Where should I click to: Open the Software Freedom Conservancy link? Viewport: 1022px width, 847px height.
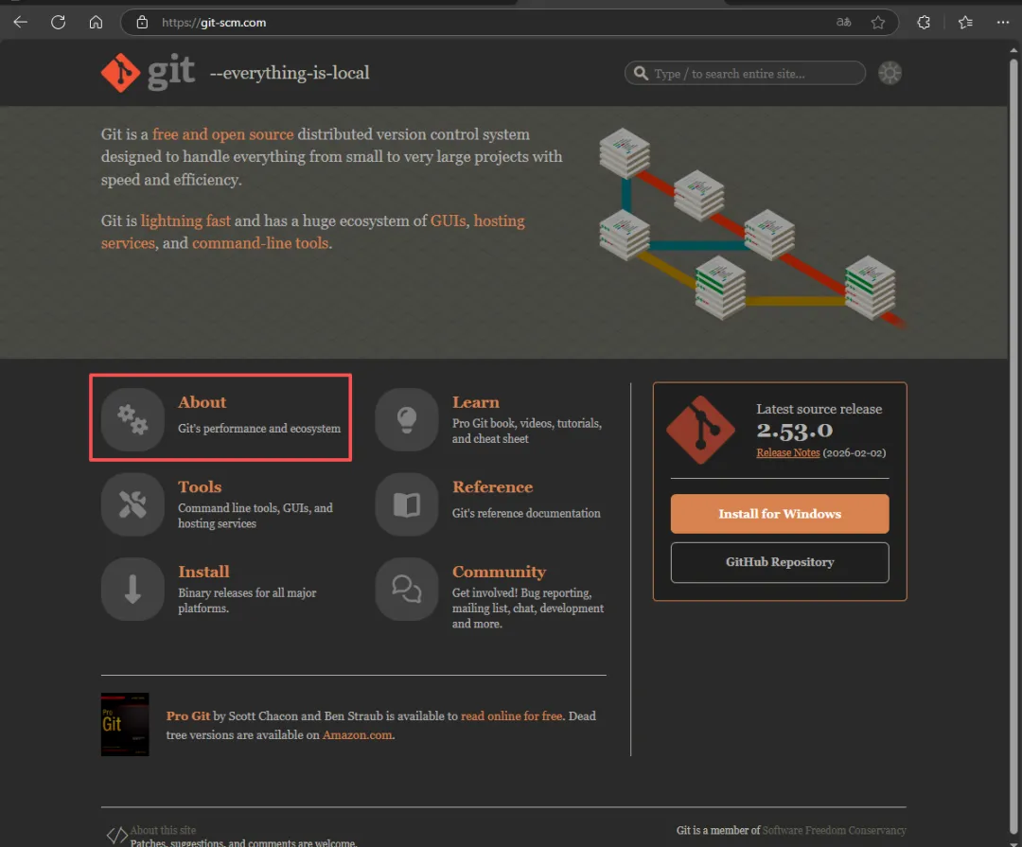coord(835,830)
